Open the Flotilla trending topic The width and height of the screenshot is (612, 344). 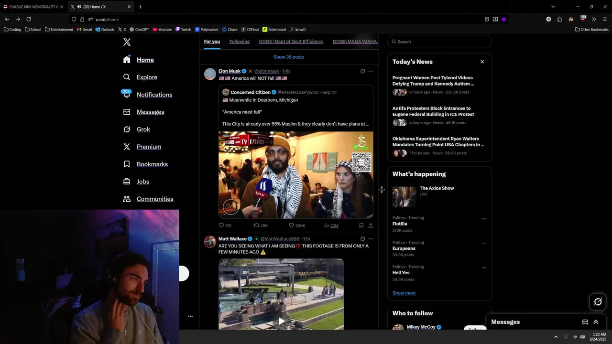tap(400, 224)
